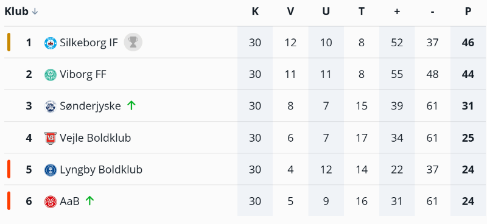
Task: Click the plus goals scored column header
Action: click(397, 12)
